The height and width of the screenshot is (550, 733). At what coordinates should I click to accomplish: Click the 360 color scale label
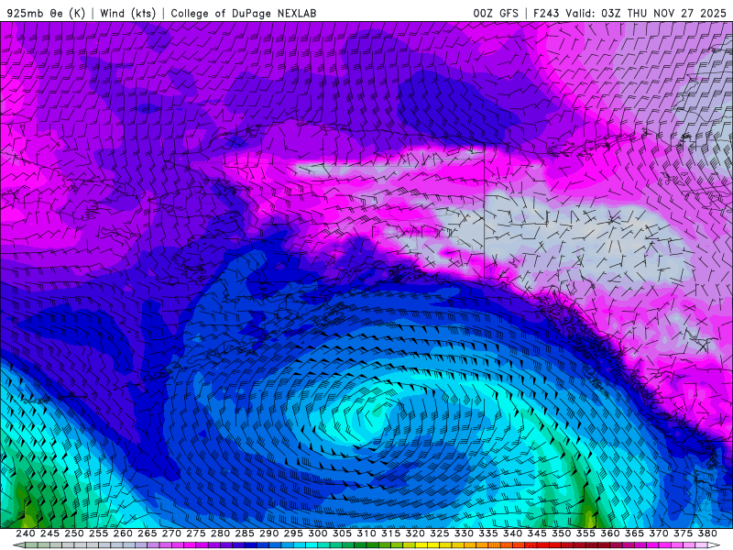tap(609, 533)
